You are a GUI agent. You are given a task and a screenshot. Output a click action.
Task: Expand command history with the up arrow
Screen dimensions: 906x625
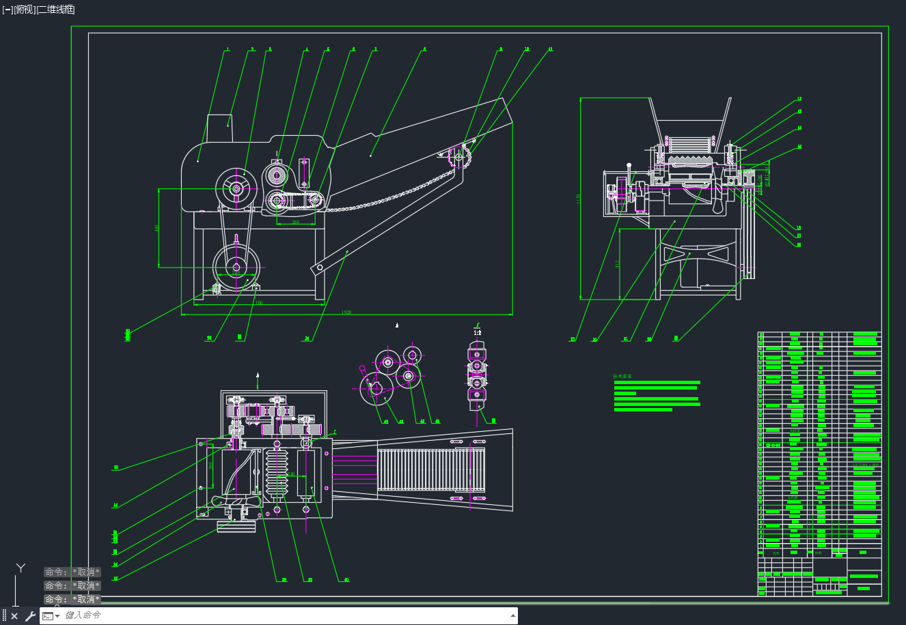click(x=513, y=615)
